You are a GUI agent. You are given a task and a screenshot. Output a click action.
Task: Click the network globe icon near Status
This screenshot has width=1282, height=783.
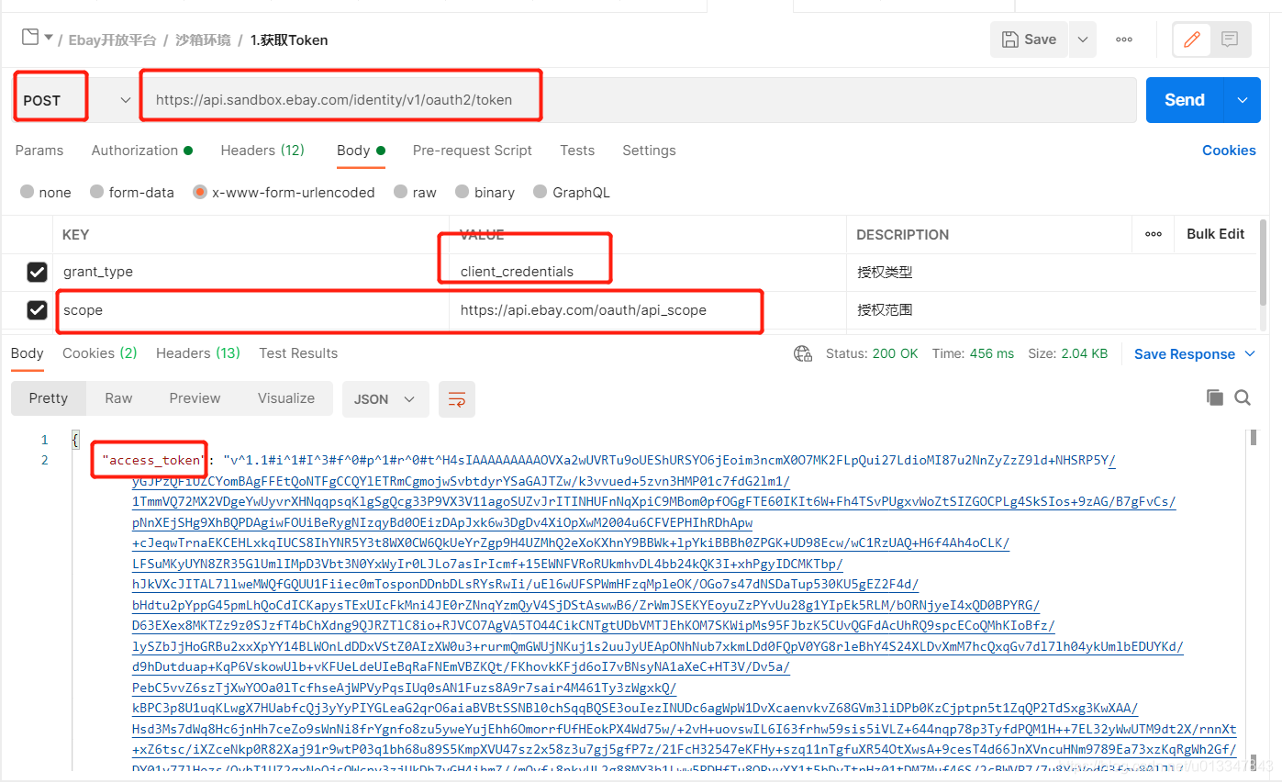point(803,353)
